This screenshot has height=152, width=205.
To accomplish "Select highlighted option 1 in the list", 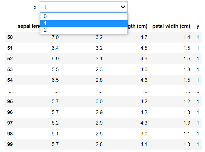I will [x=84, y=23].
